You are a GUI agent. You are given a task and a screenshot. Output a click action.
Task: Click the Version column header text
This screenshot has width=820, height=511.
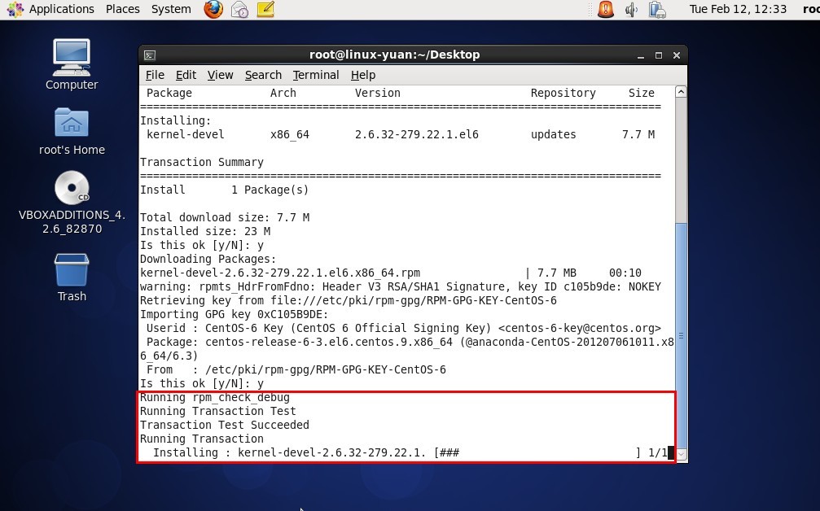tap(378, 93)
